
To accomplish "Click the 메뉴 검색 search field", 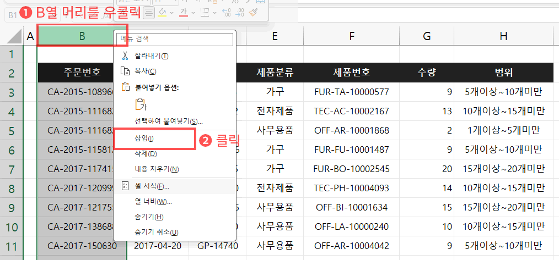I will [x=175, y=39].
